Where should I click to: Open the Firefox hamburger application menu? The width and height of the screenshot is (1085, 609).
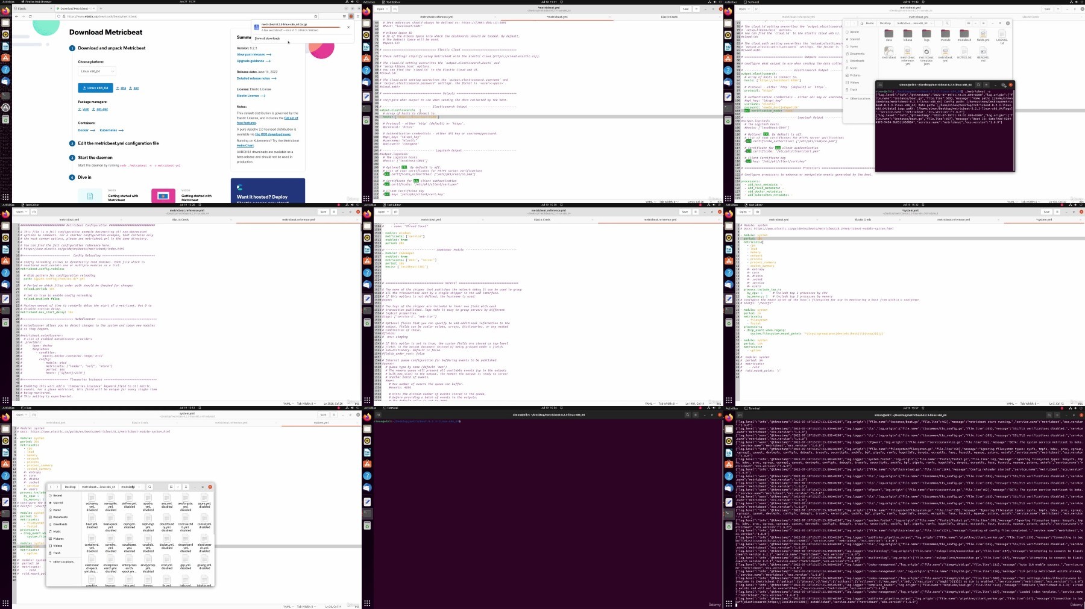pos(357,16)
